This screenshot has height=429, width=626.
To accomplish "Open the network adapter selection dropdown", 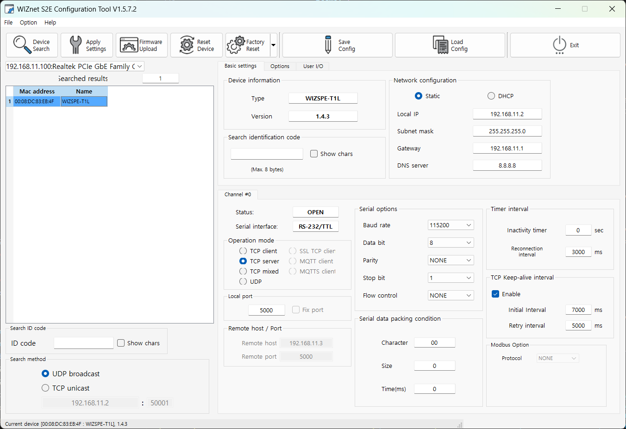I will 139,66.
